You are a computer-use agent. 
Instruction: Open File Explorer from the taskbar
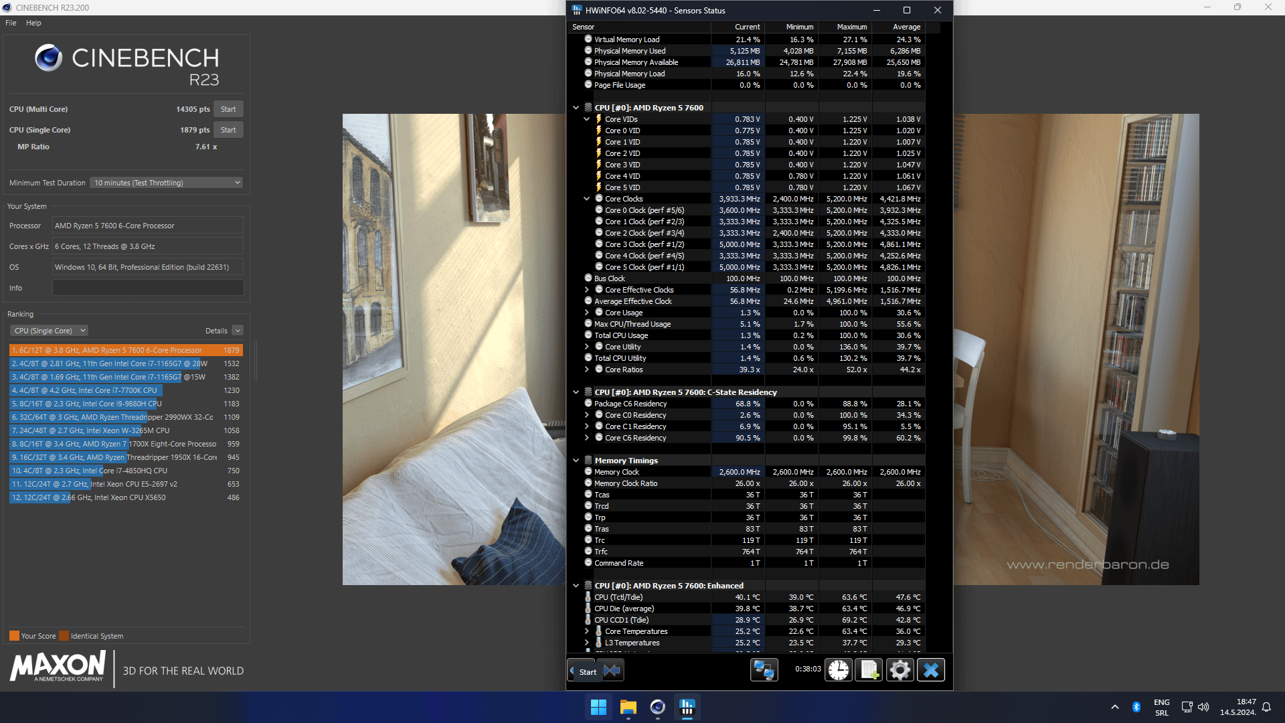[628, 707]
